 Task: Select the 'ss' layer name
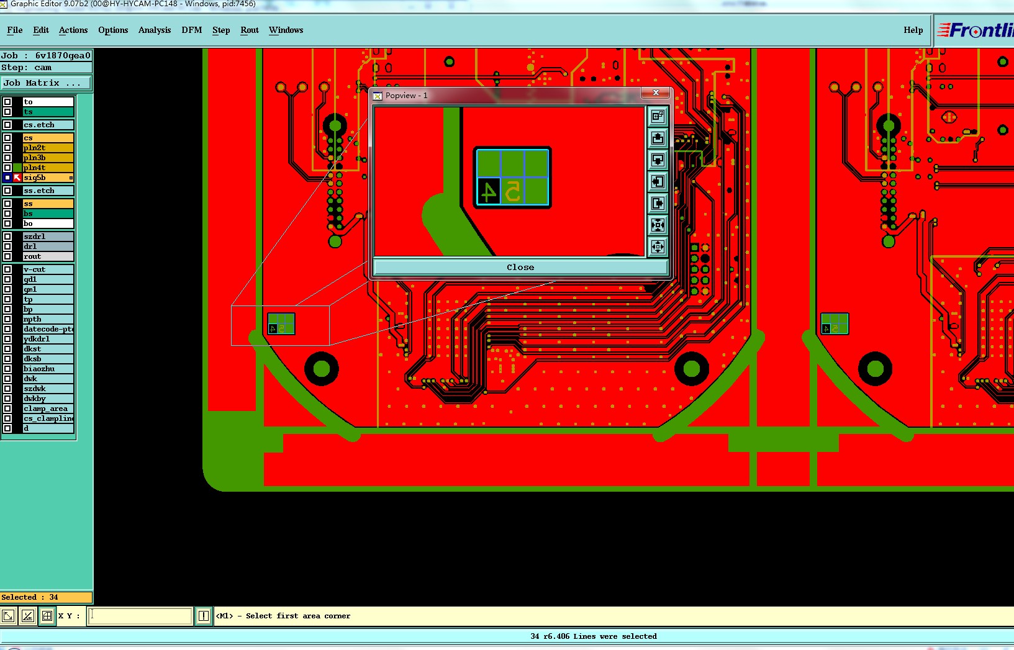(48, 204)
